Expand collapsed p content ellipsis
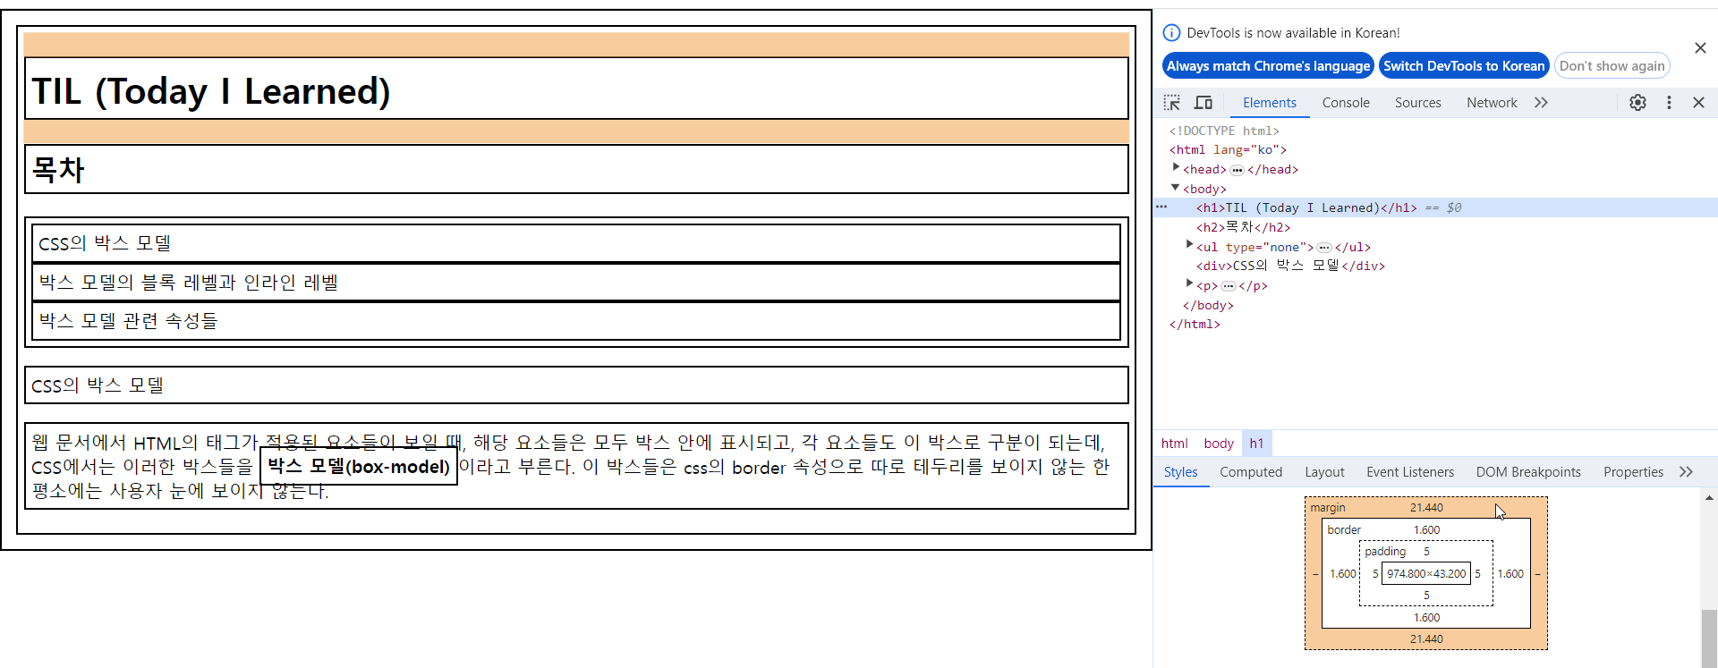This screenshot has width=1718, height=668. [1229, 286]
